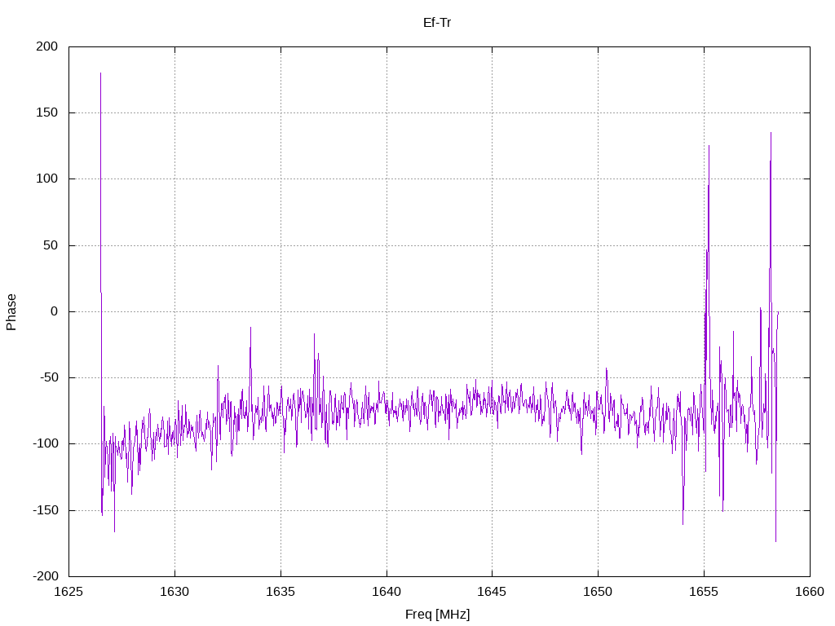
Task: Click the x-axis tick label 1640
Action: tap(387, 592)
